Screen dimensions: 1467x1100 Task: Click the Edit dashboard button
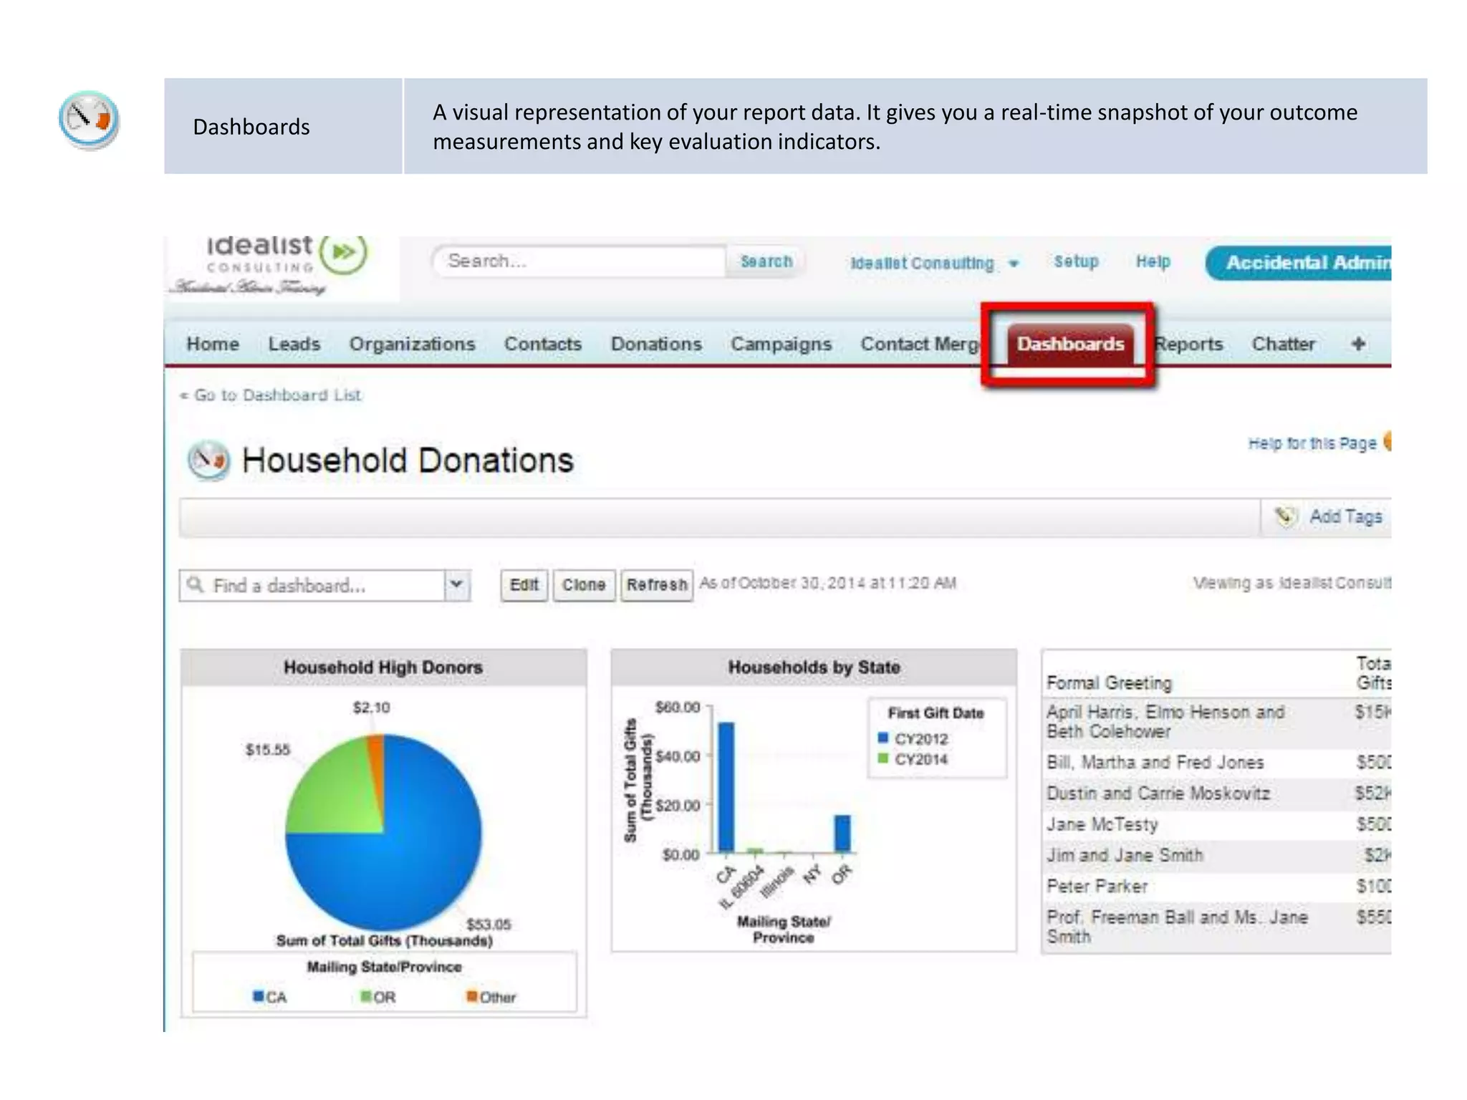[x=524, y=585]
